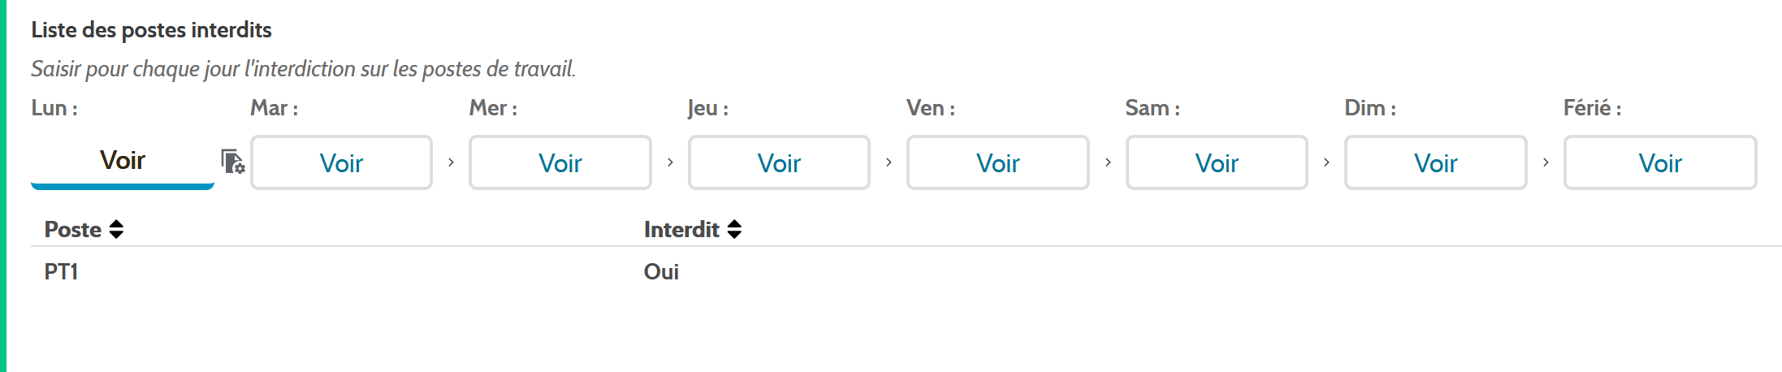
Task: Select the active Lun Voir tab
Action: point(123,161)
